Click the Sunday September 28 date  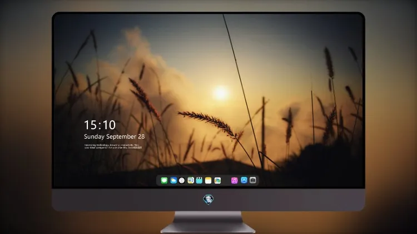point(115,136)
